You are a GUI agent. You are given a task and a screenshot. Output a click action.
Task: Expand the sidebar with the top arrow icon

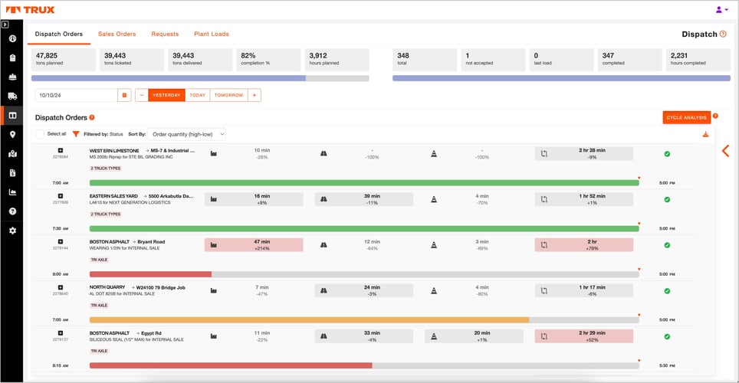(x=5, y=24)
